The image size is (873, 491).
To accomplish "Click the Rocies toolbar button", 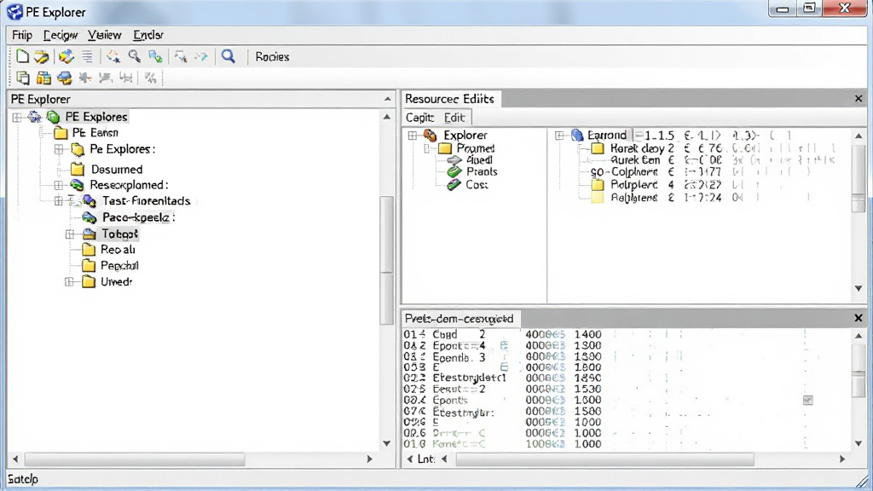I will pyautogui.click(x=272, y=57).
